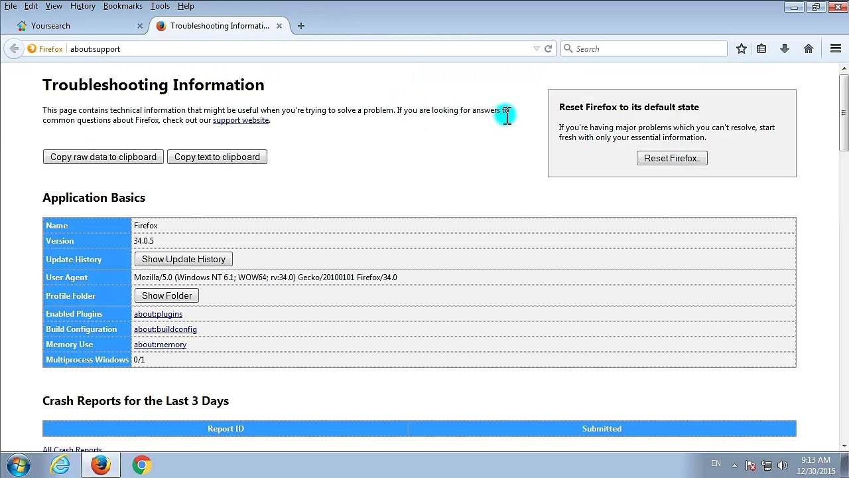Click the Multiprocess Windows value 0/1
This screenshot has width=849, height=478.
tap(139, 360)
